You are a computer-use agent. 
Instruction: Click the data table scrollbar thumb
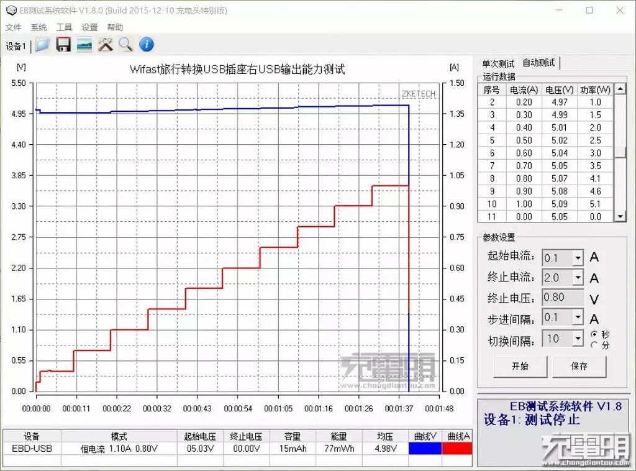(x=620, y=152)
